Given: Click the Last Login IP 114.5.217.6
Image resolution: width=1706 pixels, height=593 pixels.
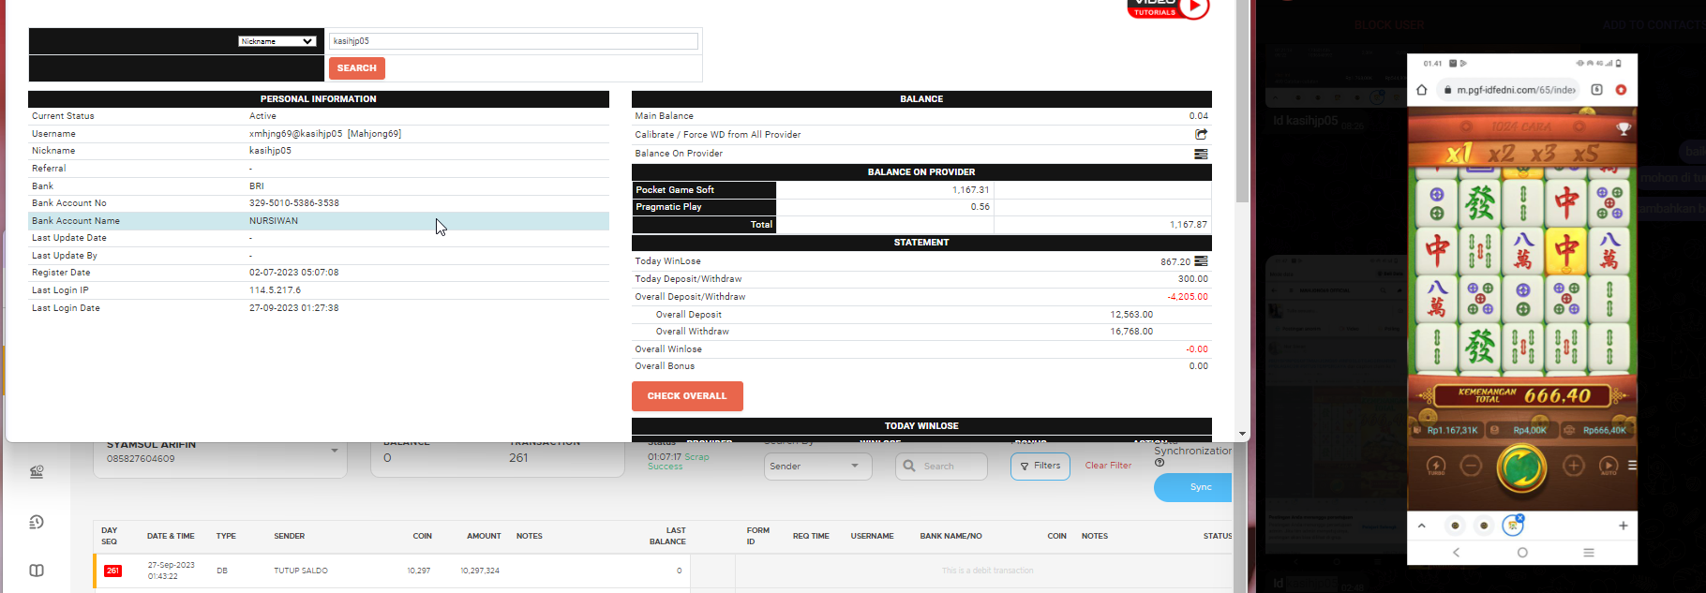Looking at the screenshot, I should [x=275, y=290].
